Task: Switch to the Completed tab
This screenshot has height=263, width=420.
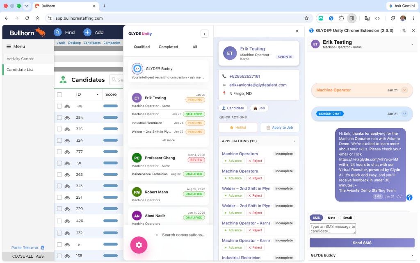Action: 168,47
